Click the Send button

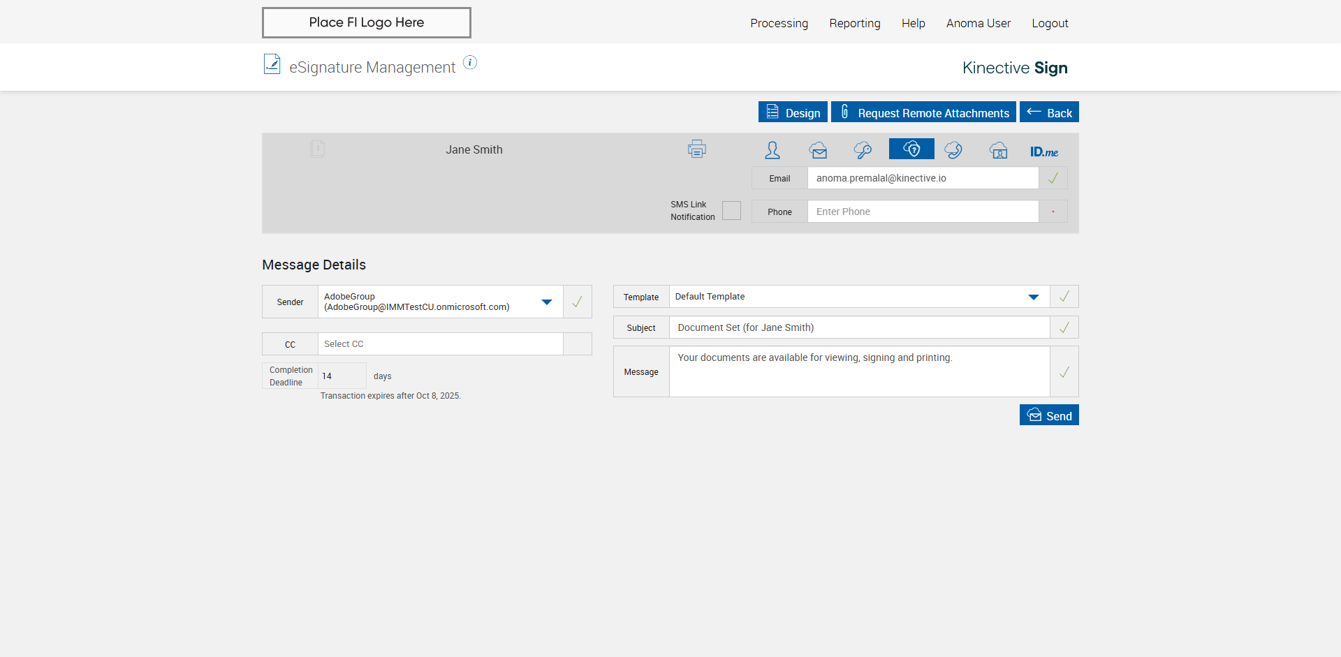[1048, 415]
